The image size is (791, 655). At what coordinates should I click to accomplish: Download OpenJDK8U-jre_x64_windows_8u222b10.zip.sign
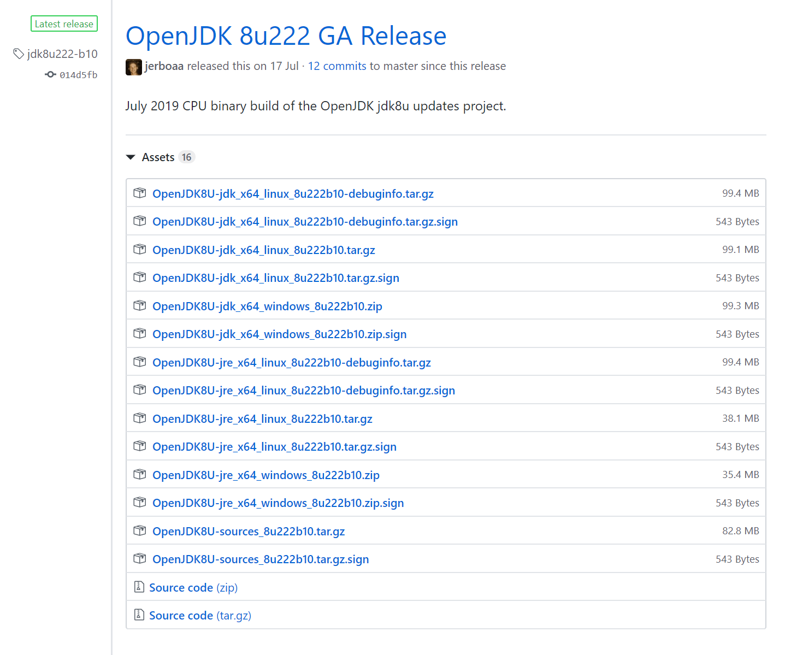[x=278, y=503]
